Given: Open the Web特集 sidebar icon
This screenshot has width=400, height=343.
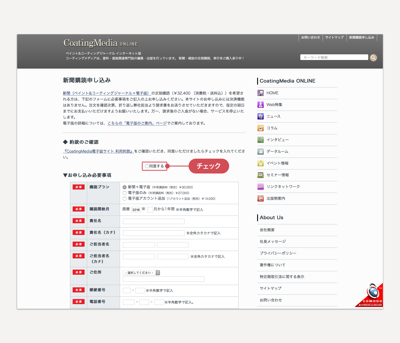Looking at the screenshot, I should (x=260, y=105).
